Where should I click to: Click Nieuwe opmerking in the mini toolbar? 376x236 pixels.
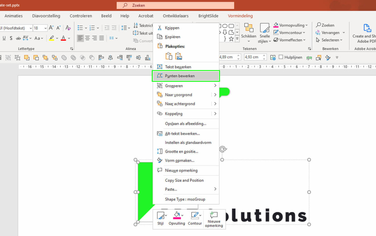point(214,219)
